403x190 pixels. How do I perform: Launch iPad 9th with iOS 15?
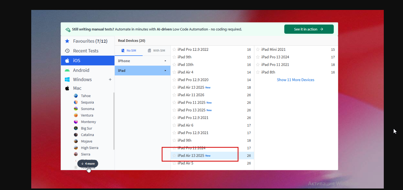212,57
